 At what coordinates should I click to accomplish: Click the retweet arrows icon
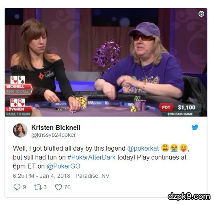38,187
